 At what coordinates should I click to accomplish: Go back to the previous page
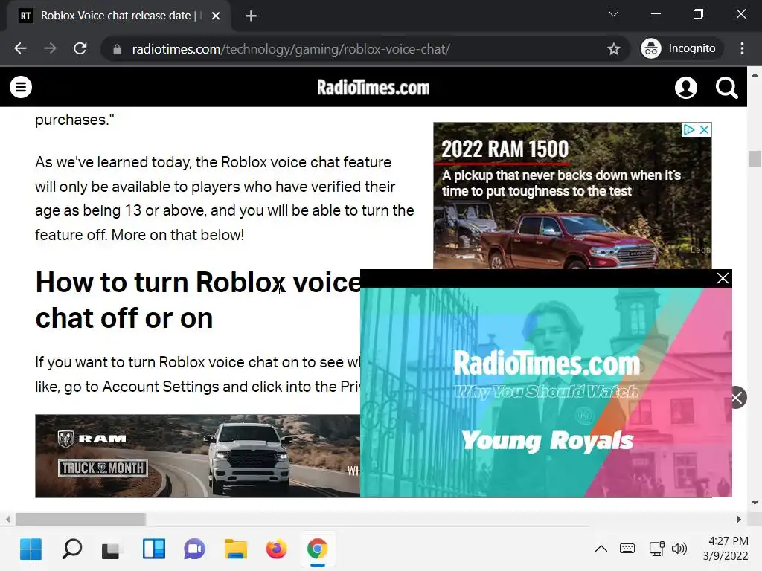(20, 48)
